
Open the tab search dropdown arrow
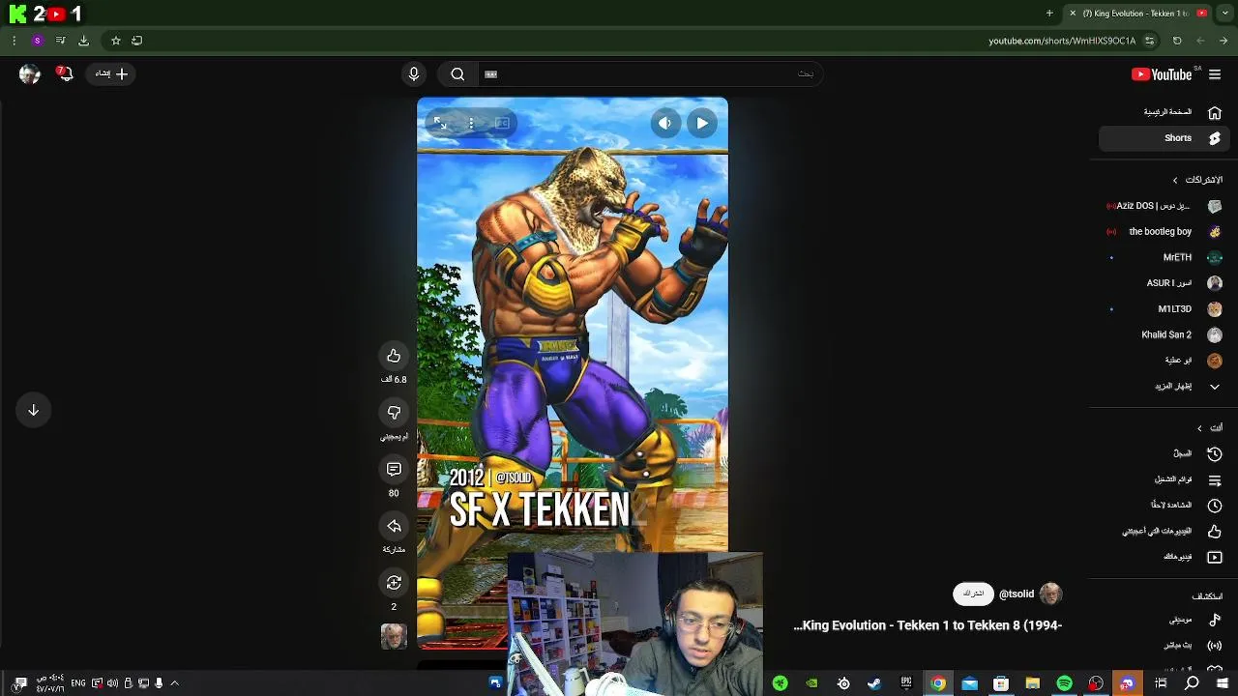(x=1223, y=14)
